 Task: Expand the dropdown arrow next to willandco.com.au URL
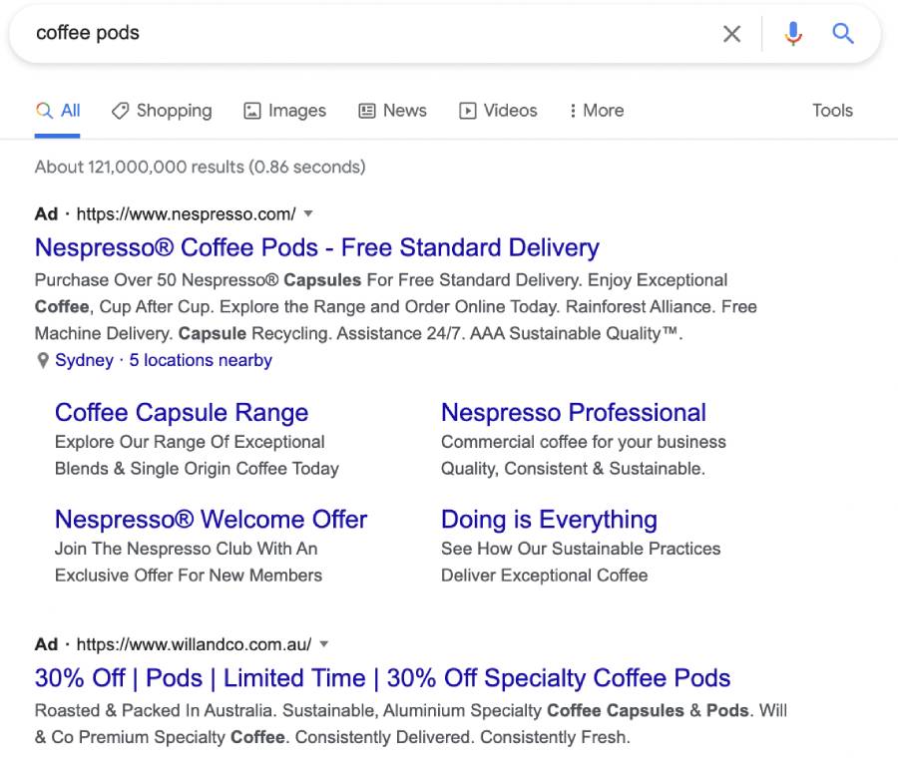324,644
